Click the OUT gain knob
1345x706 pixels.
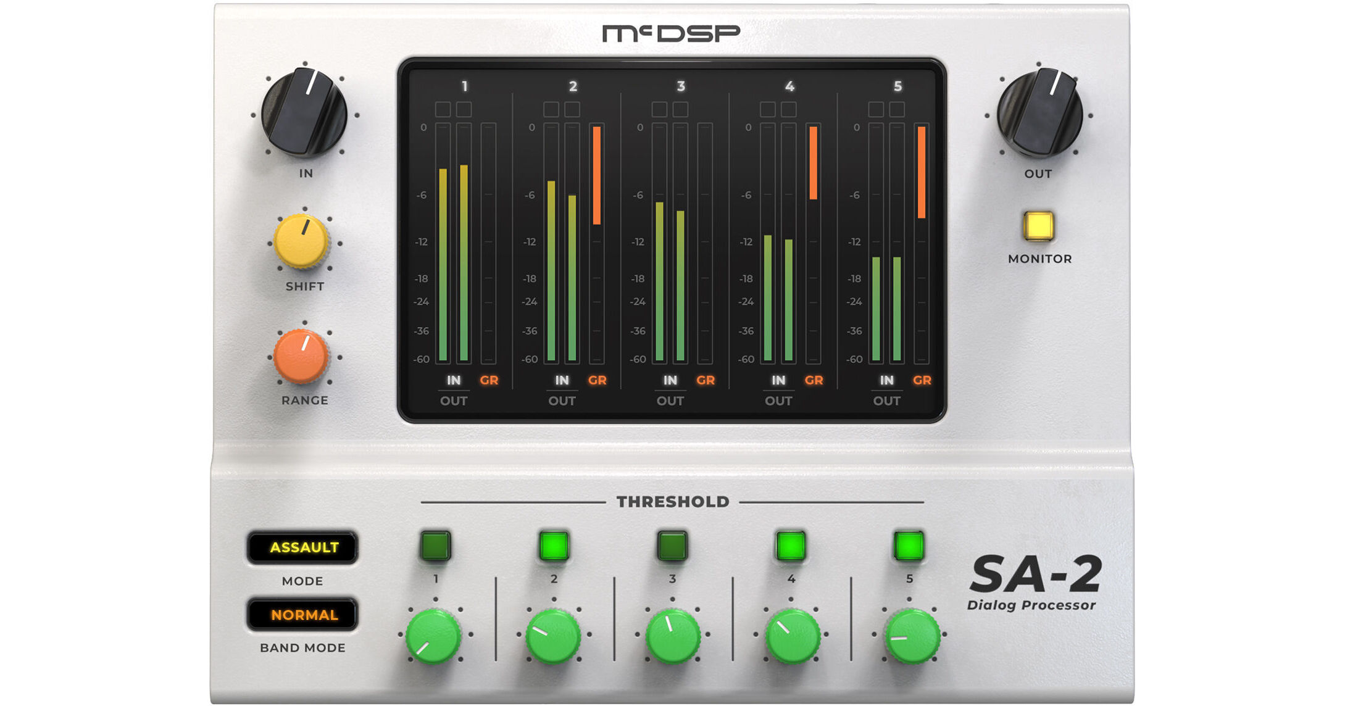tap(1040, 113)
